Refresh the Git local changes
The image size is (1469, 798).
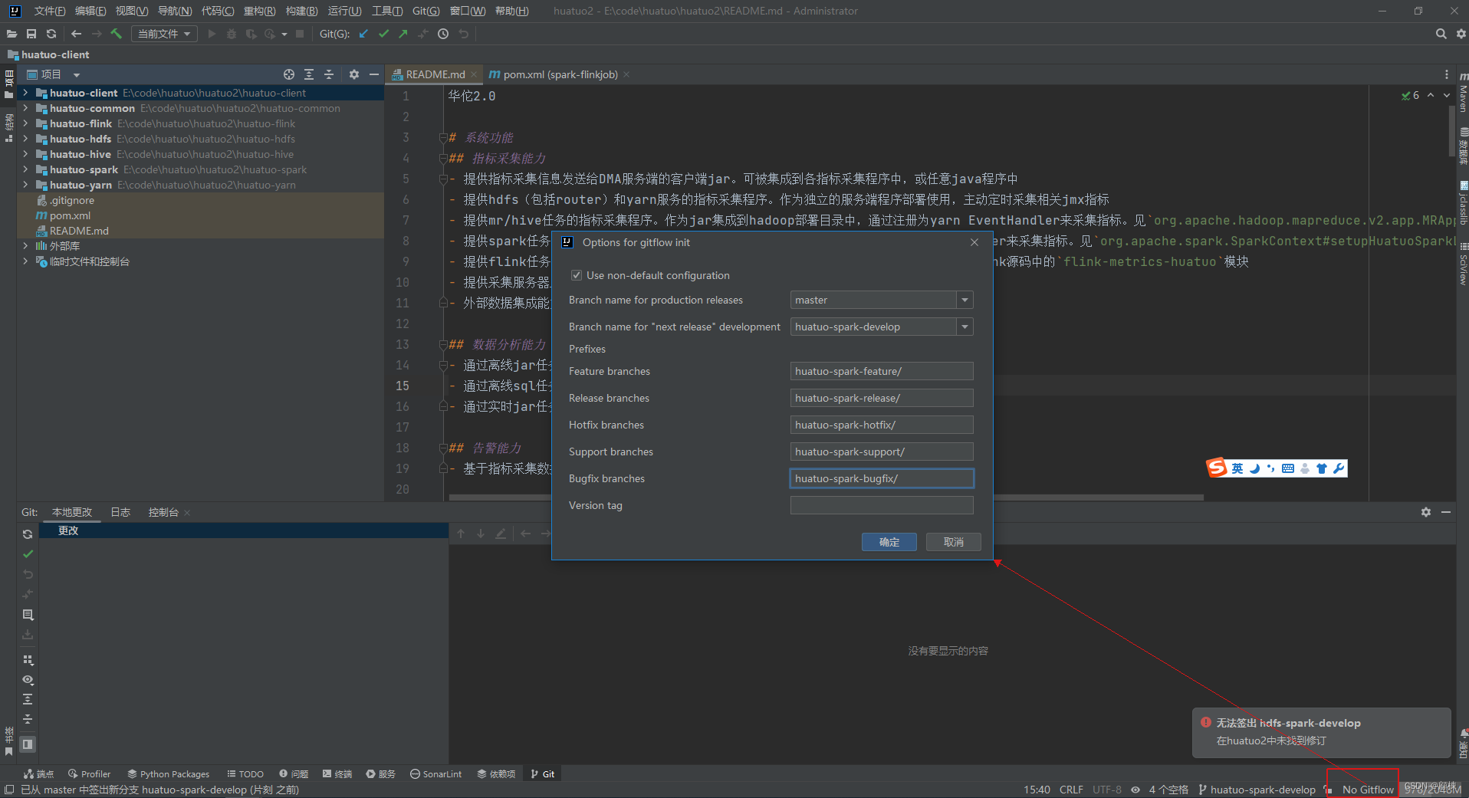click(x=28, y=534)
